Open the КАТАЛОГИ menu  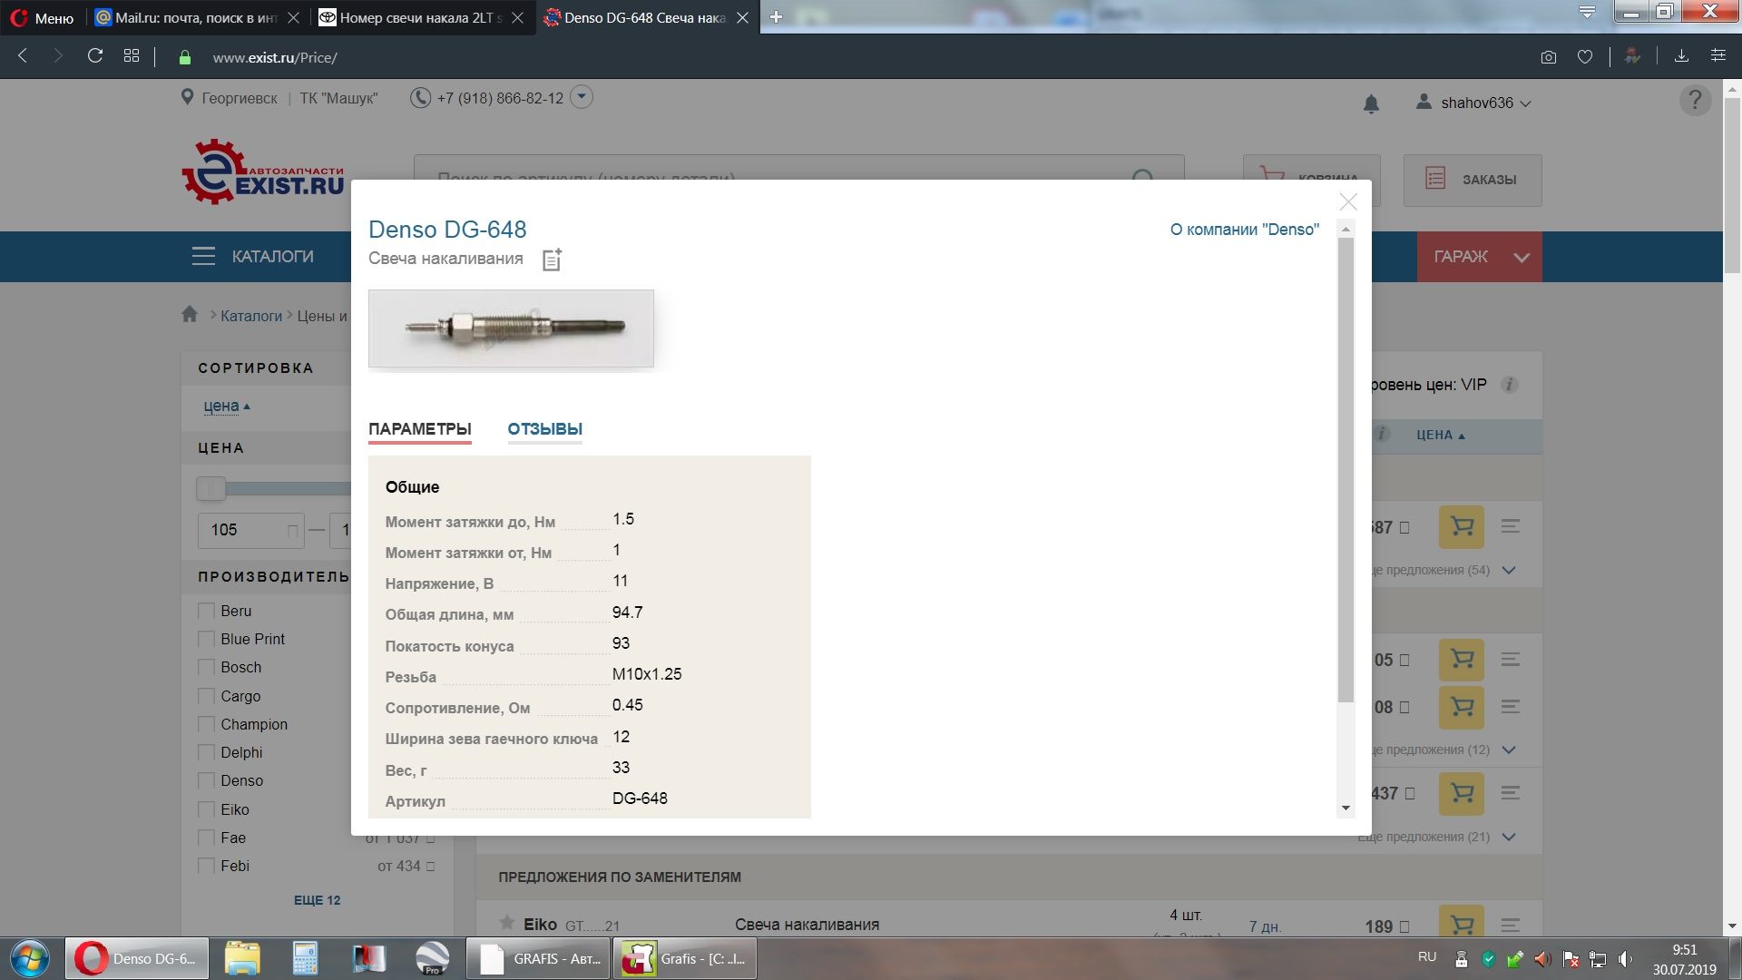(253, 257)
